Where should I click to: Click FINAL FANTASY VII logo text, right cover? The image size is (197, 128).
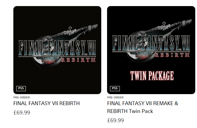click(x=151, y=43)
